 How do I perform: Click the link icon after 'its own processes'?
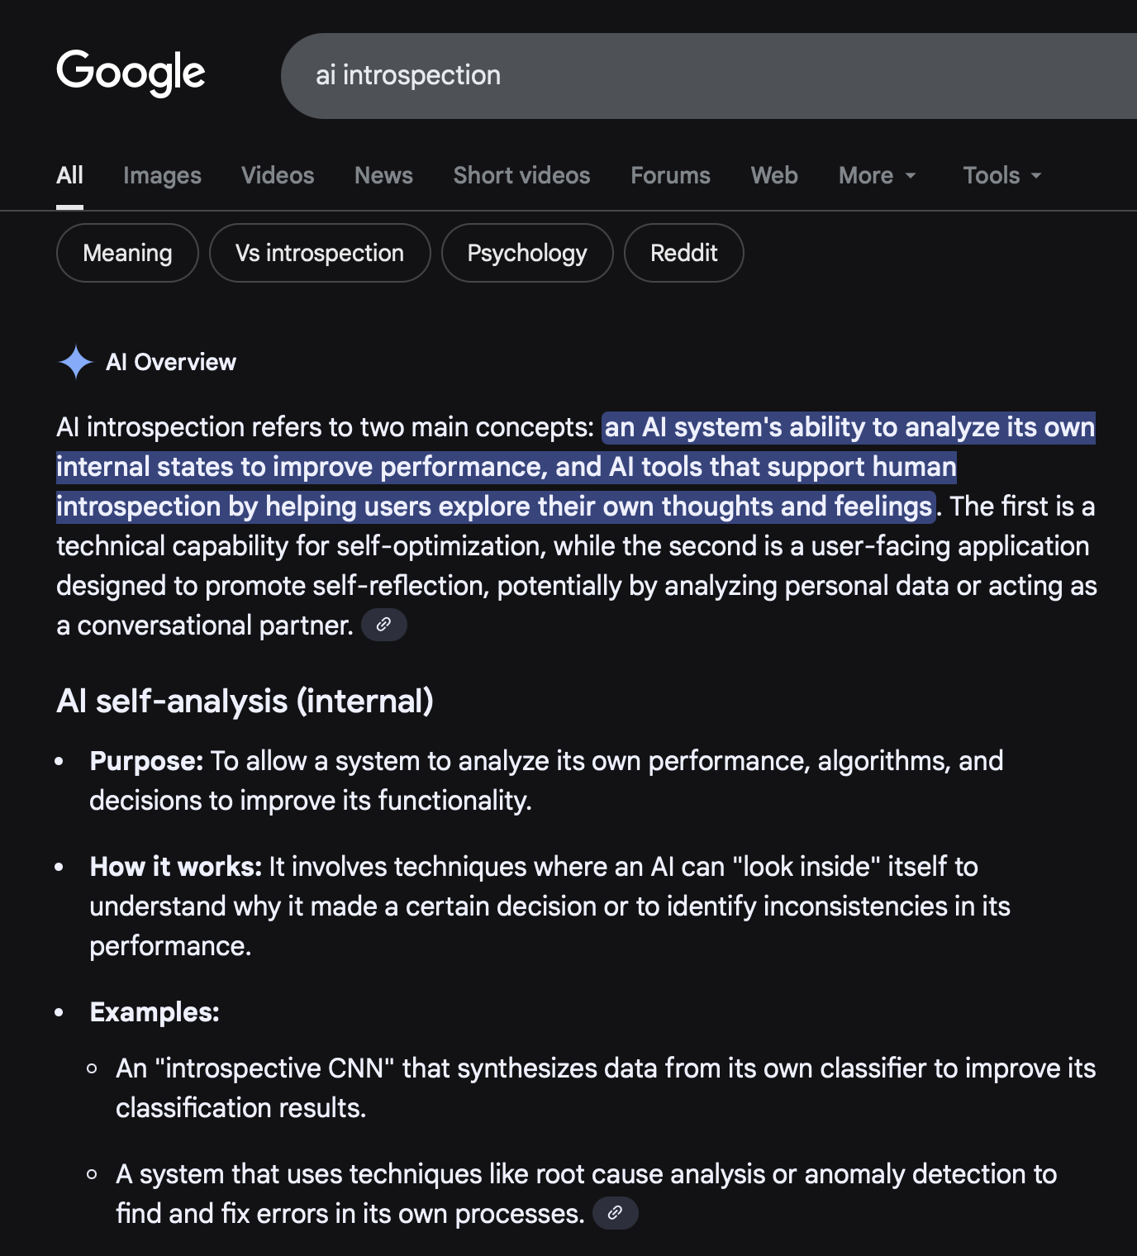coord(616,1213)
